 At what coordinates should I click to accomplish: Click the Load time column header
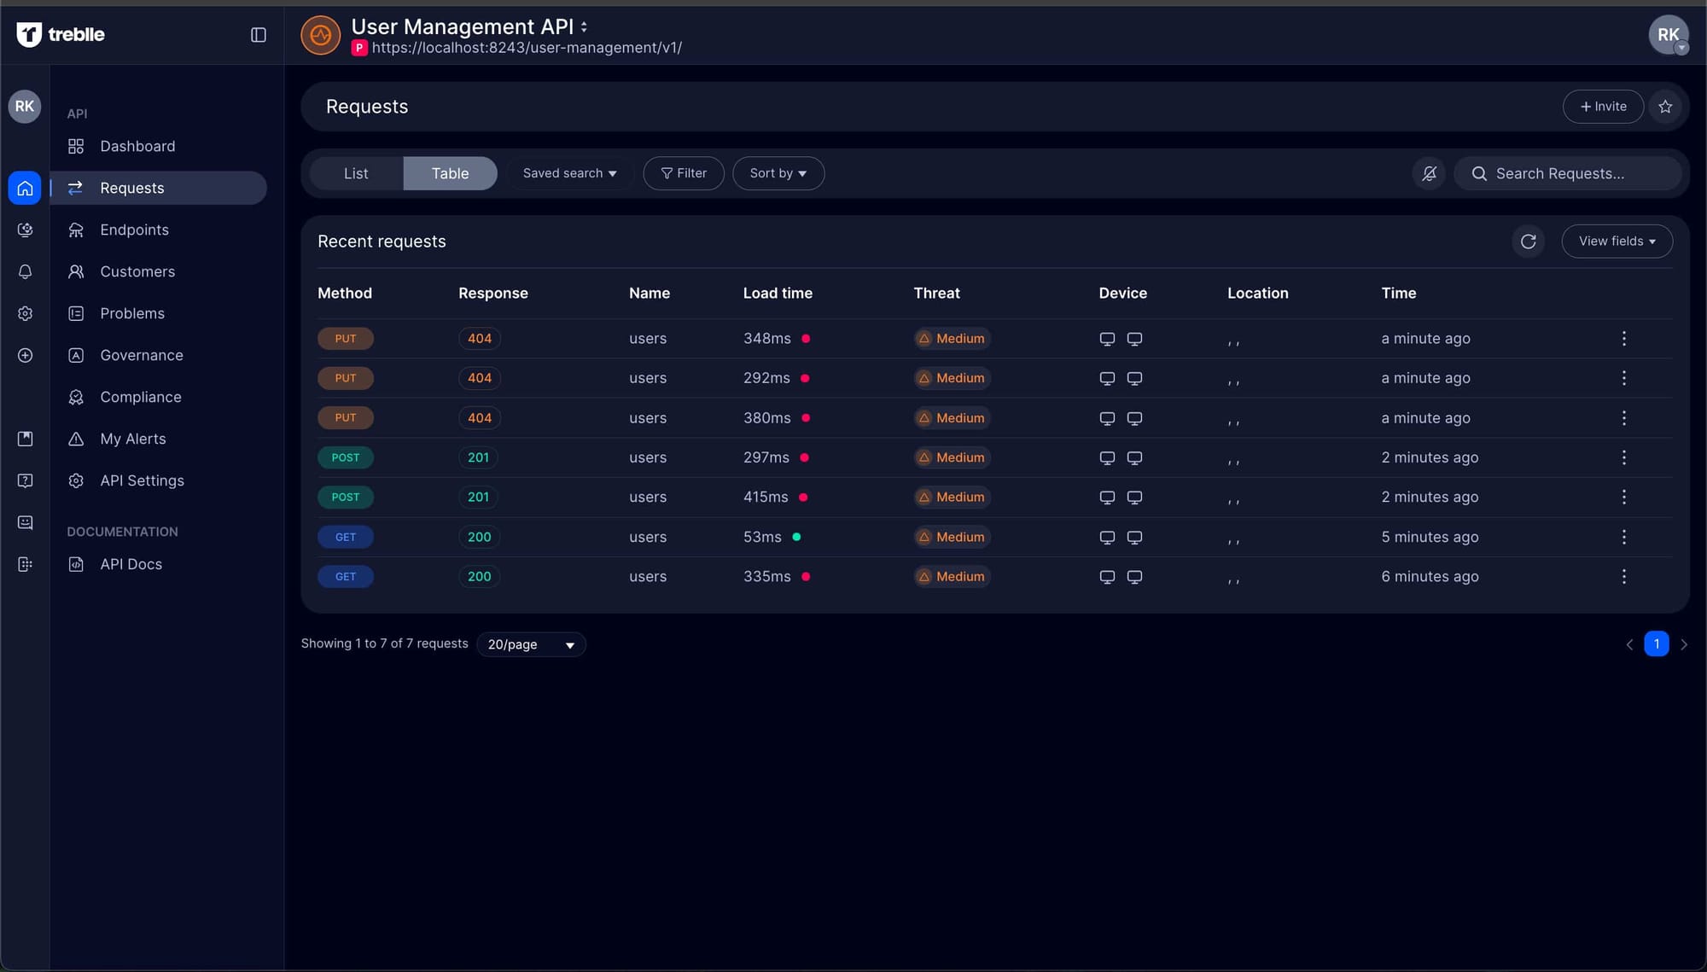(778, 293)
